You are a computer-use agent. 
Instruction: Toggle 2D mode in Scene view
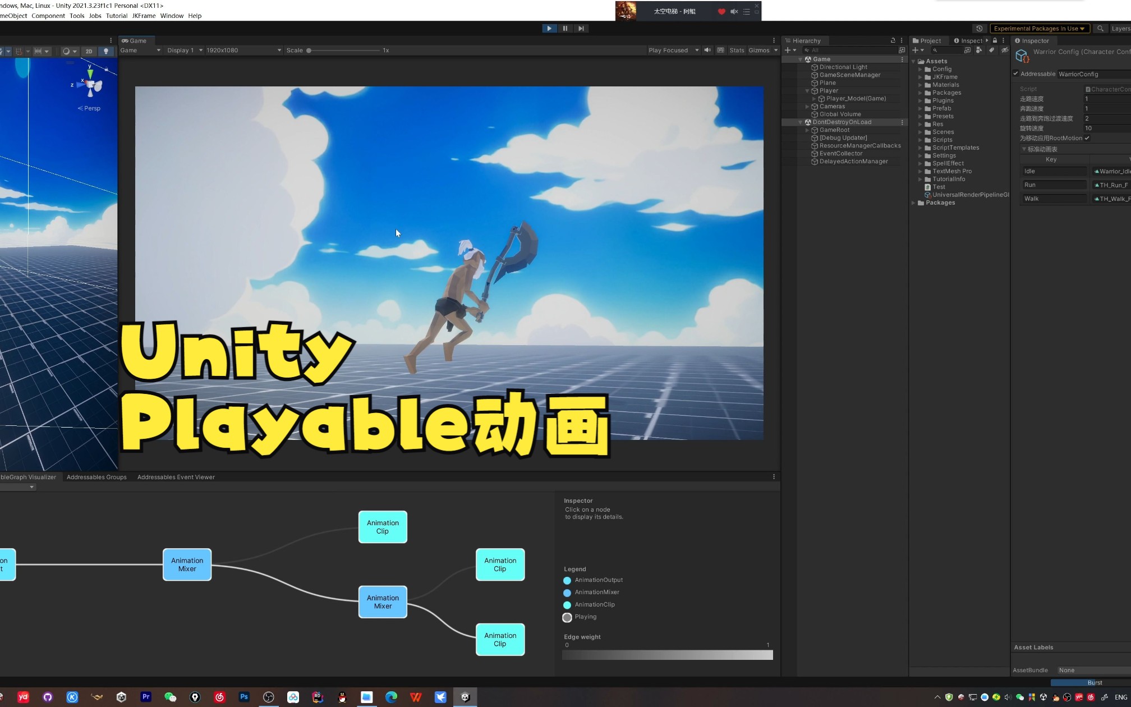pos(89,51)
